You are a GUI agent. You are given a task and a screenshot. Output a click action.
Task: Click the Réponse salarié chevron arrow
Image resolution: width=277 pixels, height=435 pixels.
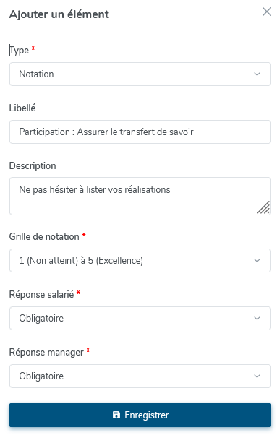pos(257,318)
